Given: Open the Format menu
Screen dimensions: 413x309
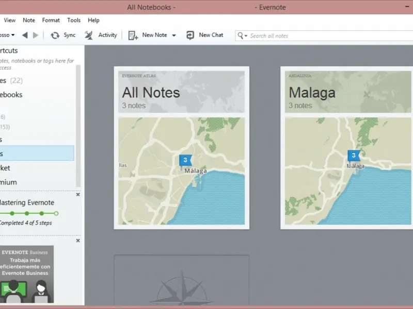Looking at the screenshot, I should click(x=51, y=20).
